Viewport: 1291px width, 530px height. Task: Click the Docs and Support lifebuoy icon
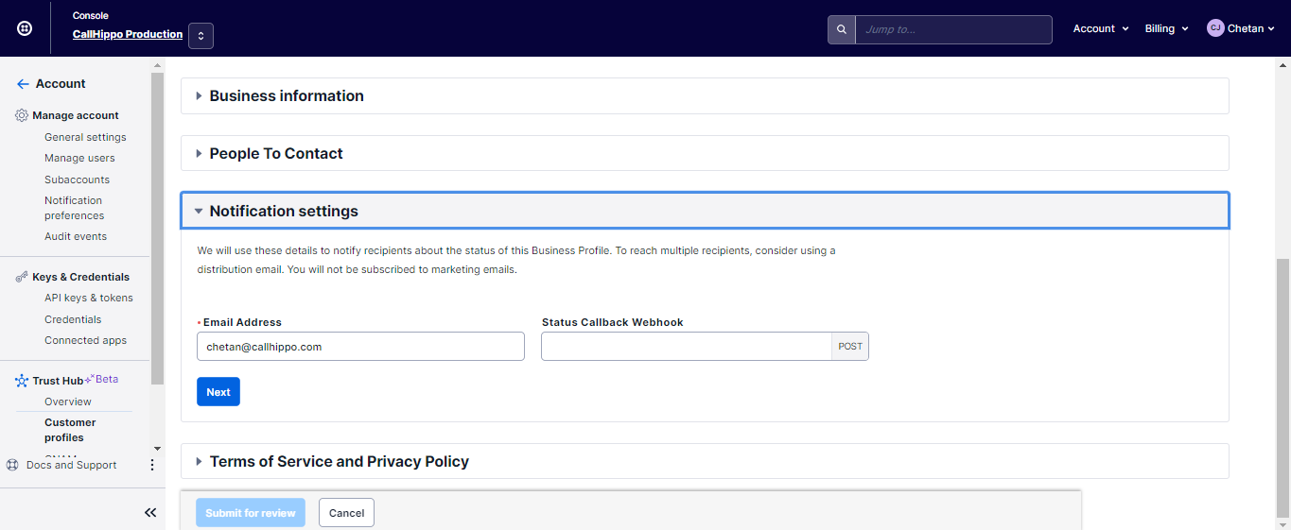click(x=13, y=465)
